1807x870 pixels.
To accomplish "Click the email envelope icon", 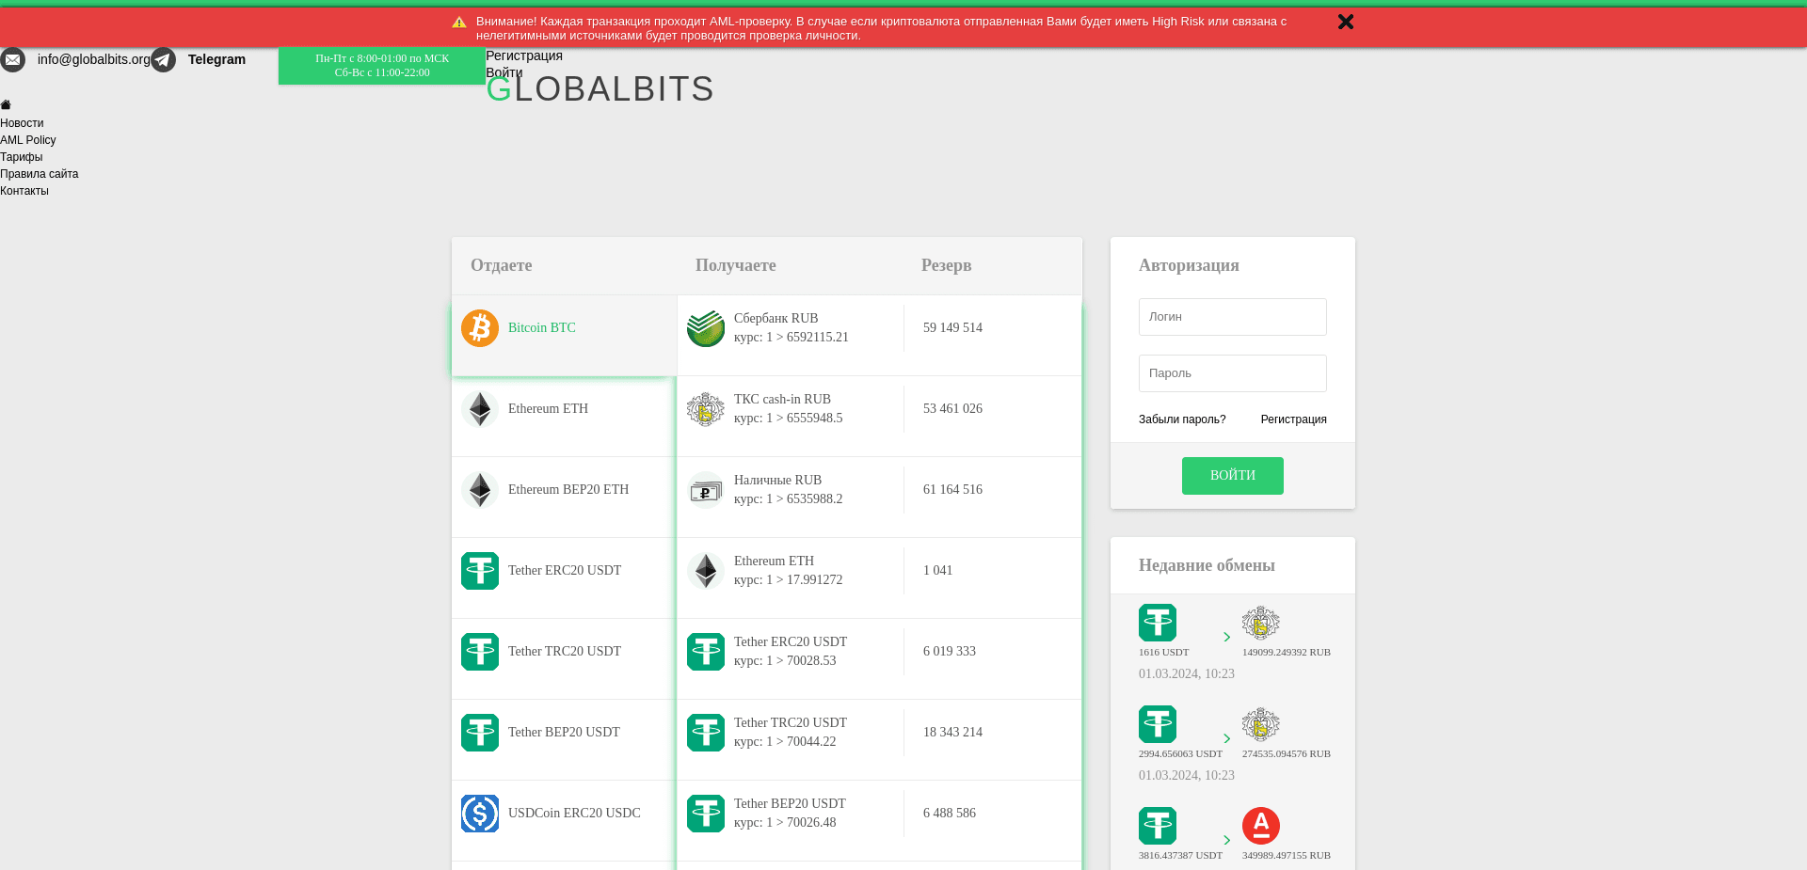I will 12,59.
